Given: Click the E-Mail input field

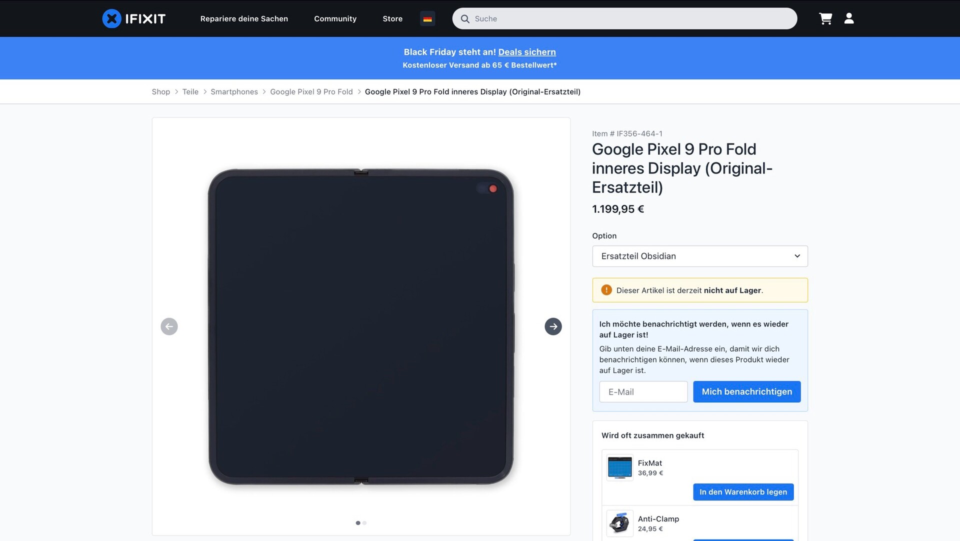Looking at the screenshot, I should (x=643, y=392).
